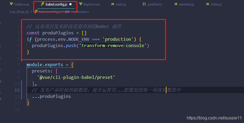
Task: Open the .prettierrc tab
Action: [152, 4]
